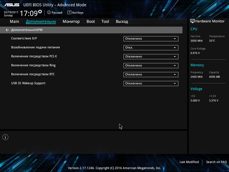The height and width of the screenshot is (172, 229).
Task: Select USB S5 Wakeup Support label
Action: 28,83
